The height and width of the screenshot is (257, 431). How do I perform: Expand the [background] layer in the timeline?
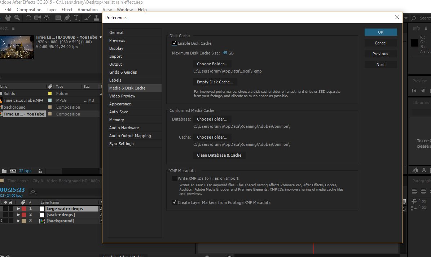[18, 221]
